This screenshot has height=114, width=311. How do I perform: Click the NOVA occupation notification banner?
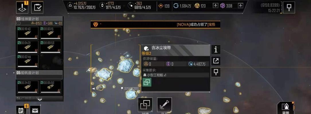pos(155,25)
